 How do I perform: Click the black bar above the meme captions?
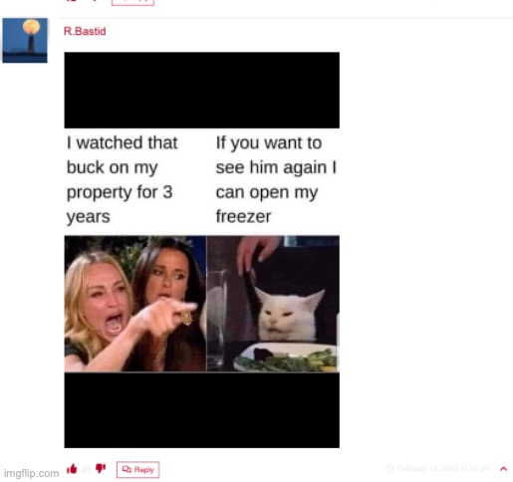pos(202,90)
